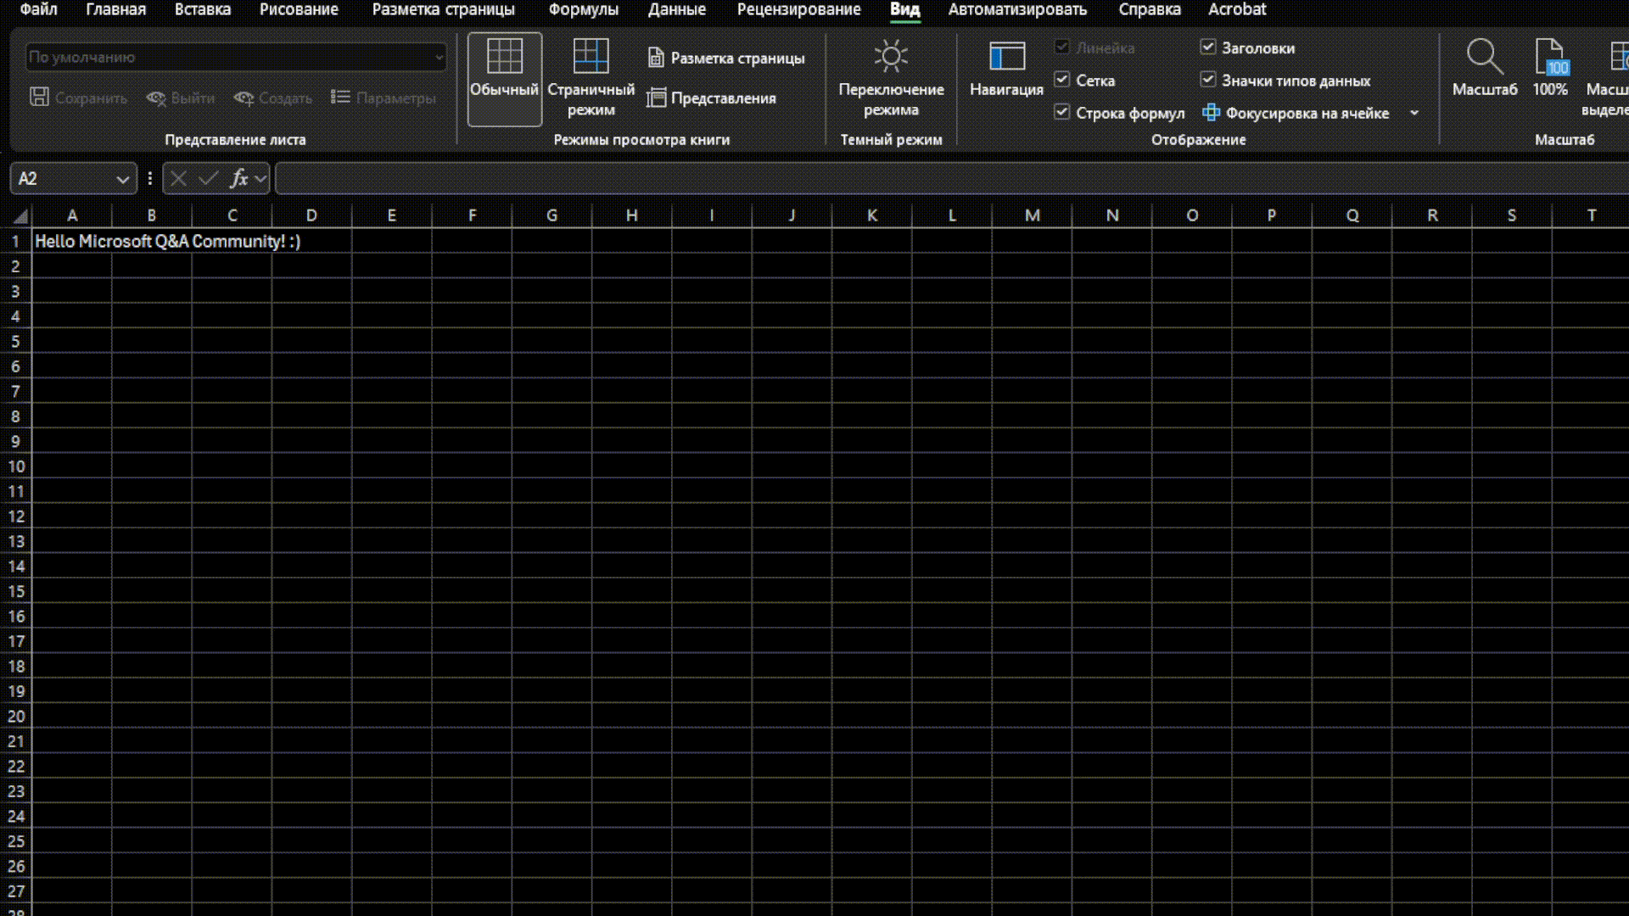
Task: Click the fx insert function icon
Action: tap(239, 178)
